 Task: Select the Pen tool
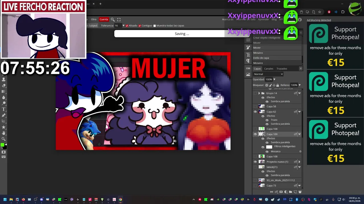click(x=4, y=115)
